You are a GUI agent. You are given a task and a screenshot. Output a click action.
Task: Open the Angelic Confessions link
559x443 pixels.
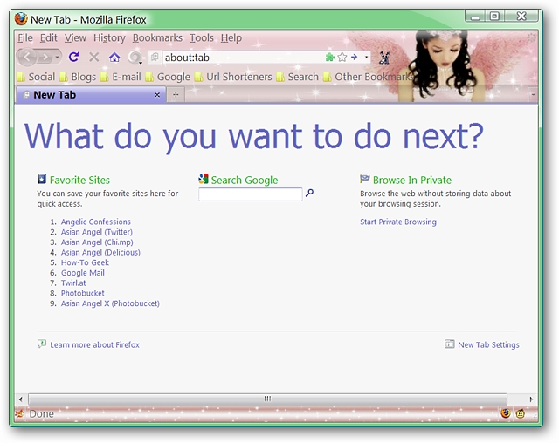coord(96,221)
